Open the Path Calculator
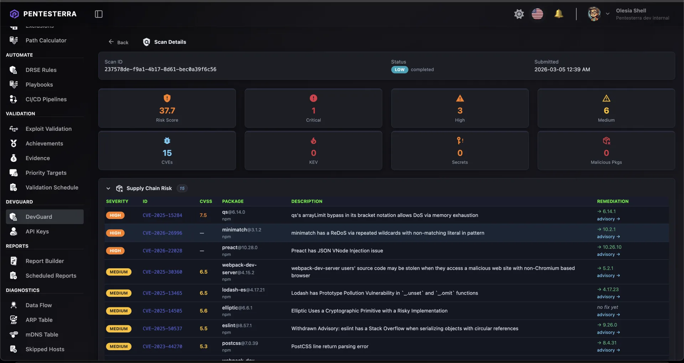This screenshot has height=363, width=684. pos(46,40)
